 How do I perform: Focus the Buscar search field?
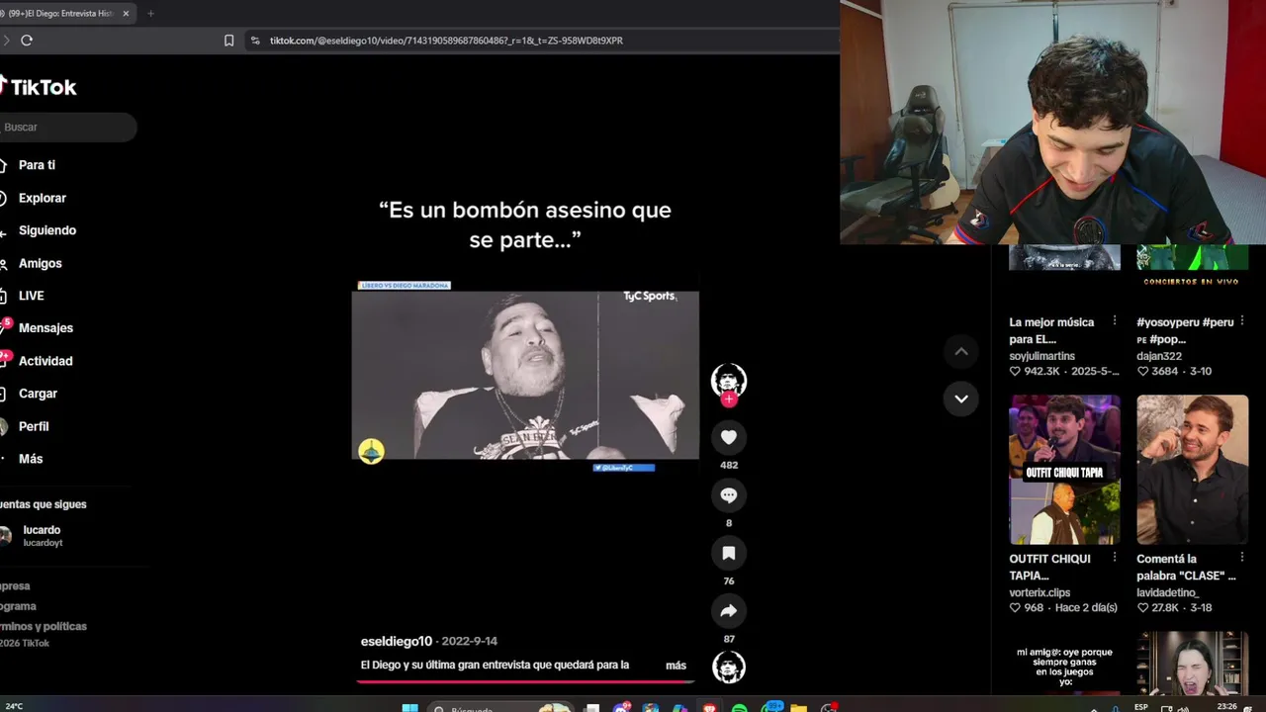(67, 127)
